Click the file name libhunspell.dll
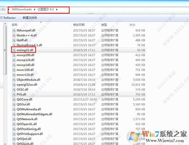The height and width of the screenshot is (145, 189). coord(26,30)
